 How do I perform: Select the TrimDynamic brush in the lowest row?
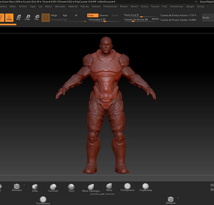tap(43, 201)
